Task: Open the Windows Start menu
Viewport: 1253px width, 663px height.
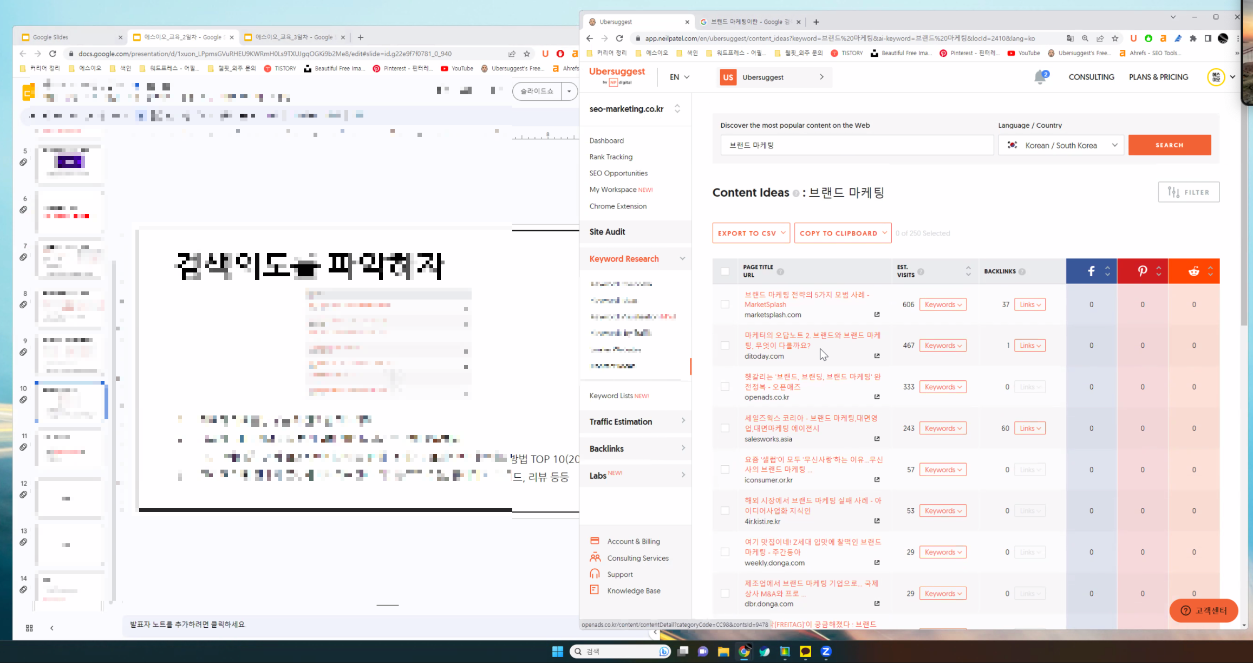Action: 557,652
